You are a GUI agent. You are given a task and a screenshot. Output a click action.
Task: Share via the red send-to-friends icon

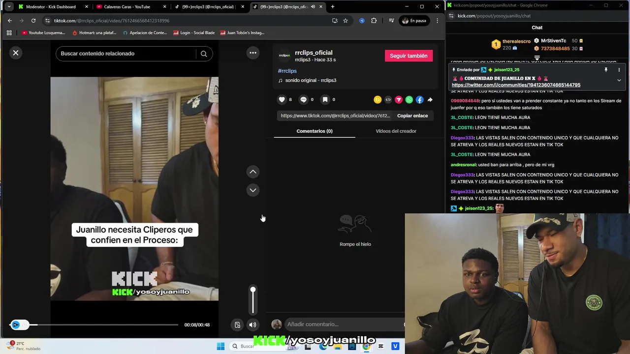pyautogui.click(x=399, y=100)
